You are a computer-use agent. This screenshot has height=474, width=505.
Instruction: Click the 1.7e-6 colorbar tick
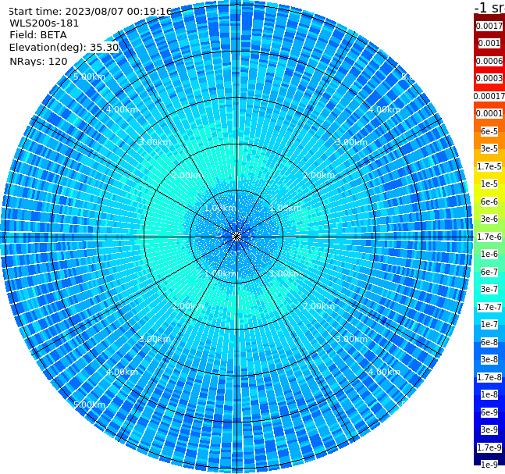(489, 237)
